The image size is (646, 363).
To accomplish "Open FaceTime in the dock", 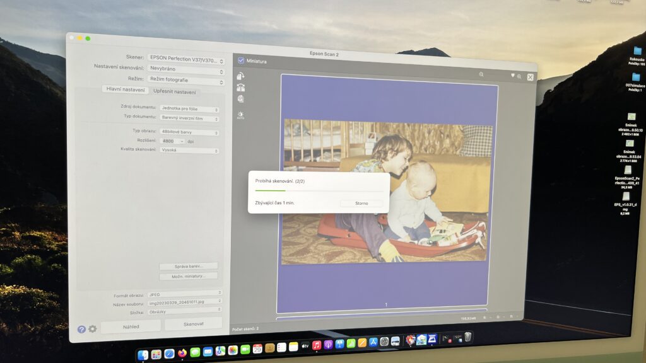I will tap(245, 349).
